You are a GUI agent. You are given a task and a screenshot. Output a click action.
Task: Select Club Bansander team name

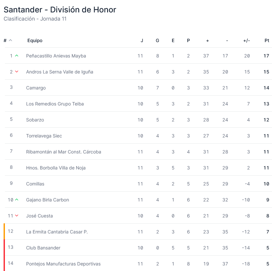[x=43, y=248]
